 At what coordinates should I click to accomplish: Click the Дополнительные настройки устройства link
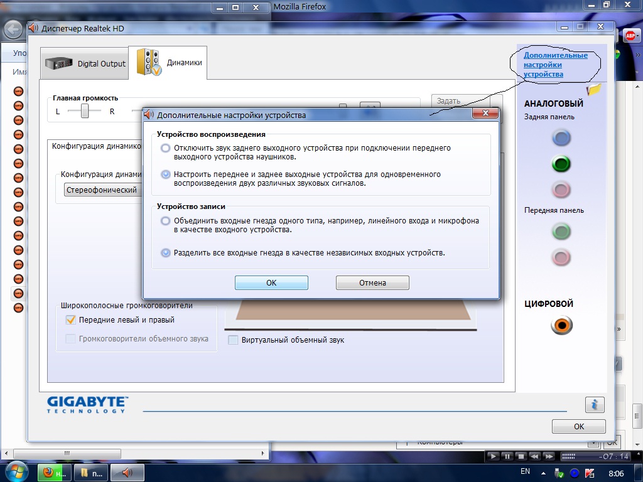(555, 65)
